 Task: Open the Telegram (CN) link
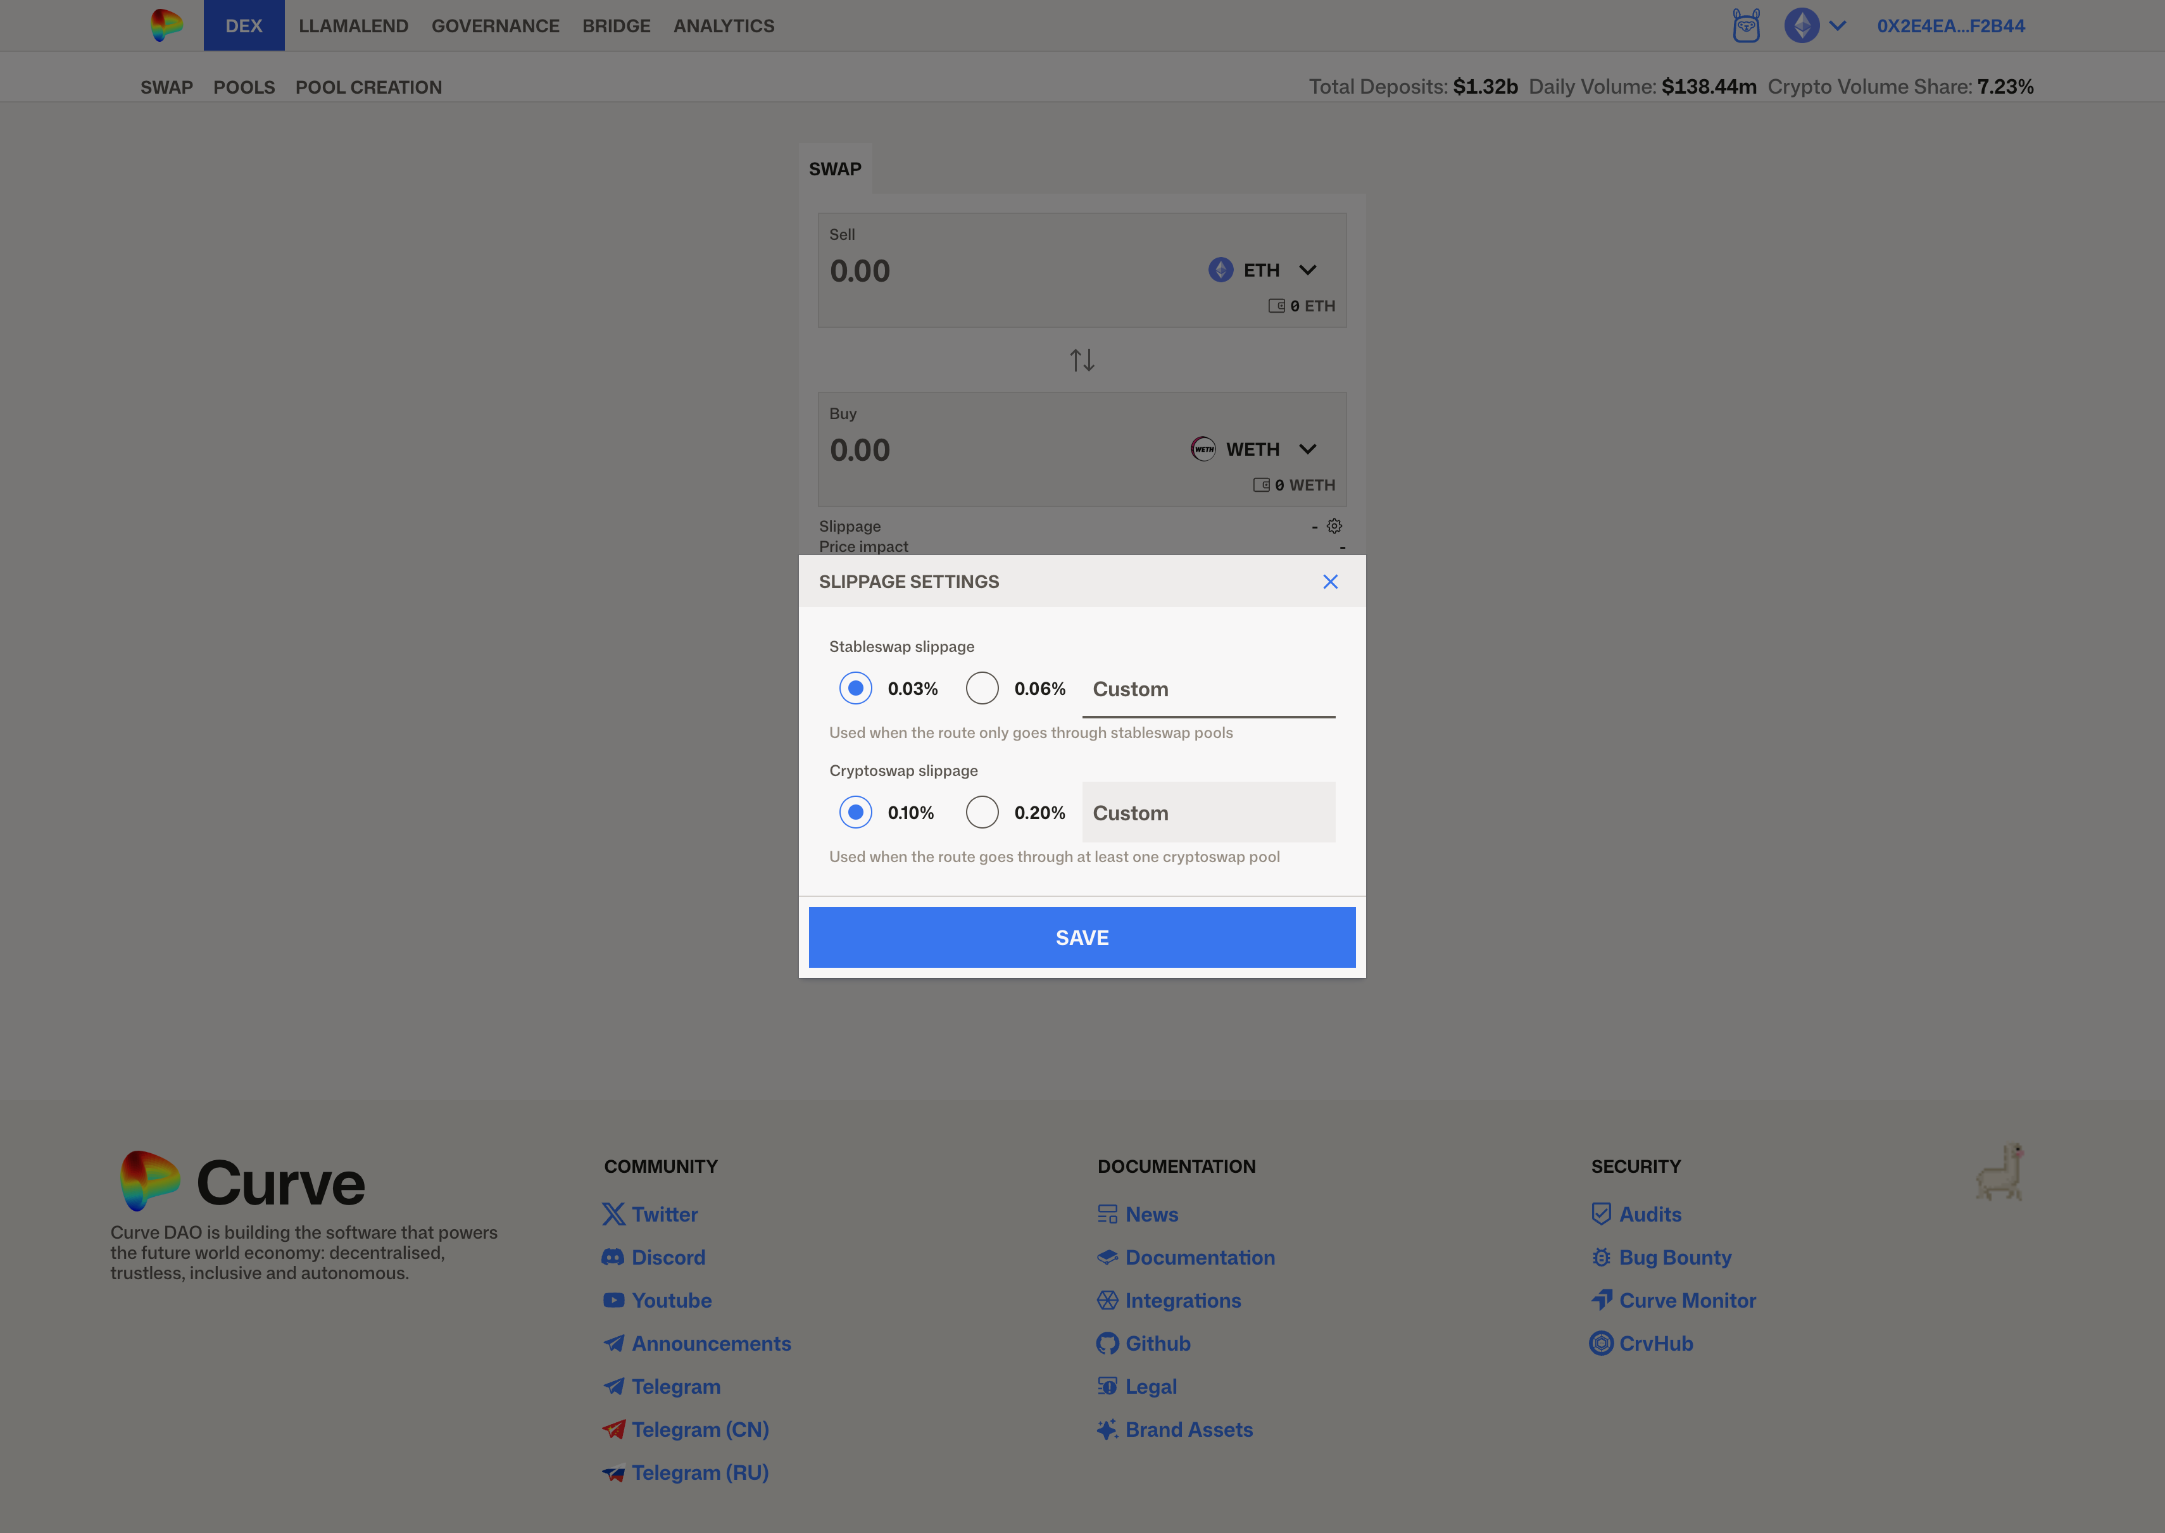686,1429
